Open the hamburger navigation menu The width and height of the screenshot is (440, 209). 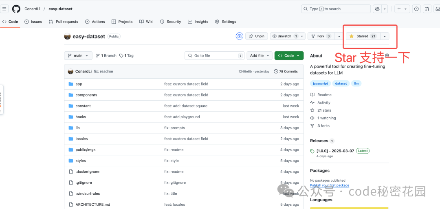[4, 9]
